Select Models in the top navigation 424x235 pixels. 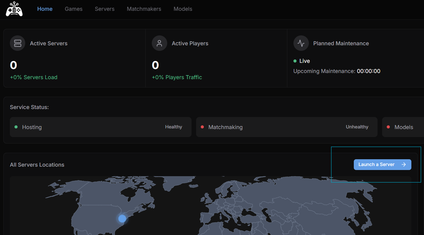click(x=183, y=9)
